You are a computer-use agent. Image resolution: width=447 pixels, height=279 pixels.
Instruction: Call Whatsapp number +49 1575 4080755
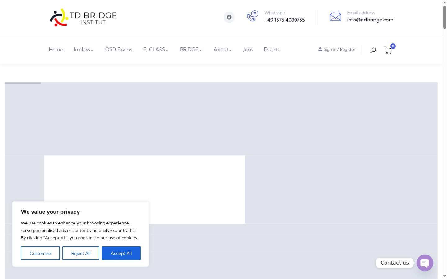[285, 20]
